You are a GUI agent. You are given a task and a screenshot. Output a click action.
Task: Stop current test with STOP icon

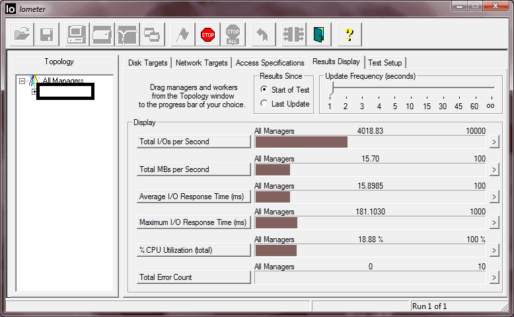point(208,34)
